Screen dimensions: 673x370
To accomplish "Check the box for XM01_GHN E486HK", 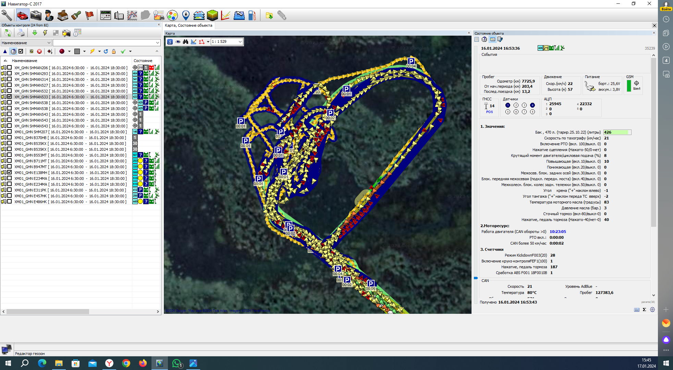I will point(10,201).
